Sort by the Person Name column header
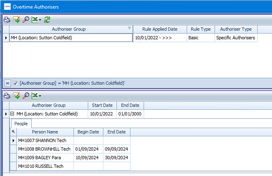This screenshot has width=272, height=176. pyautogui.click(x=45, y=132)
